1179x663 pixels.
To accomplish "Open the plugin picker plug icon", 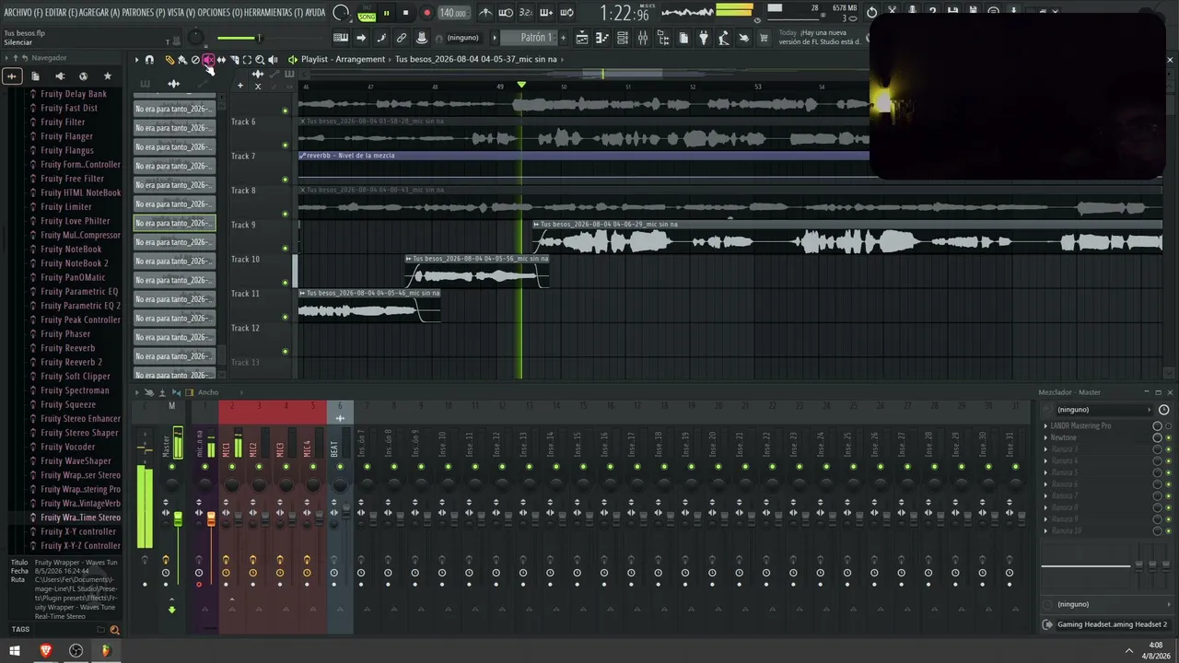I will pyautogui.click(x=704, y=38).
